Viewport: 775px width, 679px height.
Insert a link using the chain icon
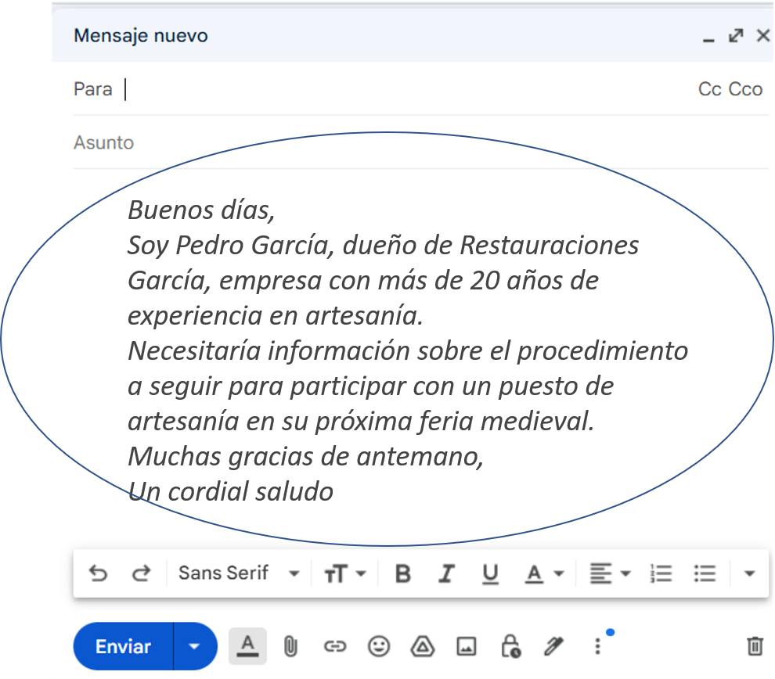(334, 646)
